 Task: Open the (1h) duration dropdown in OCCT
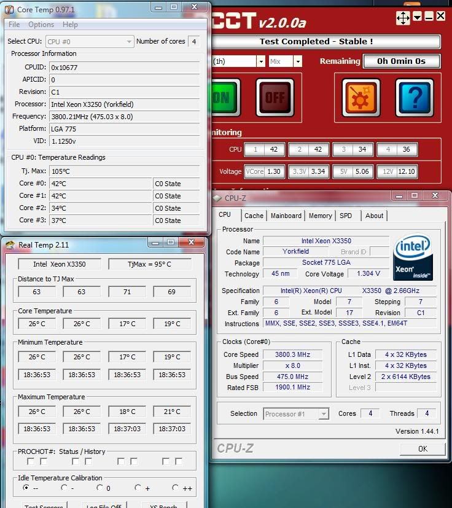click(x=260, y=61)
